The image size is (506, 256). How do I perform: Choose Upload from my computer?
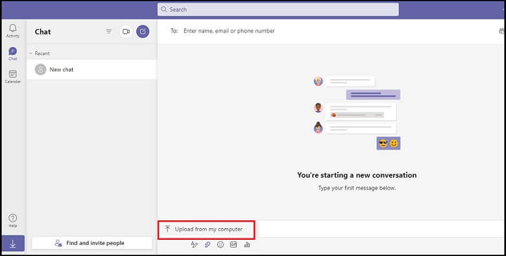(x=206, y=229)
